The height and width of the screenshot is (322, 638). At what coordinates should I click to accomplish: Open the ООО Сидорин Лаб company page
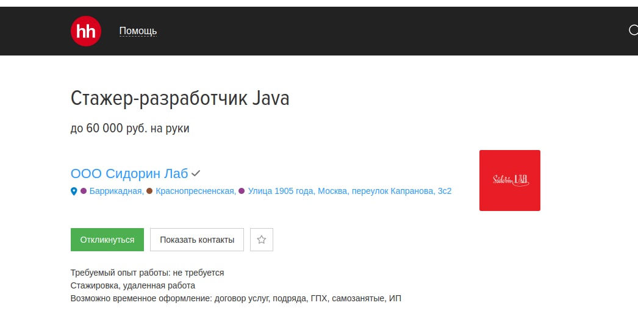click(x=129, y=173)
